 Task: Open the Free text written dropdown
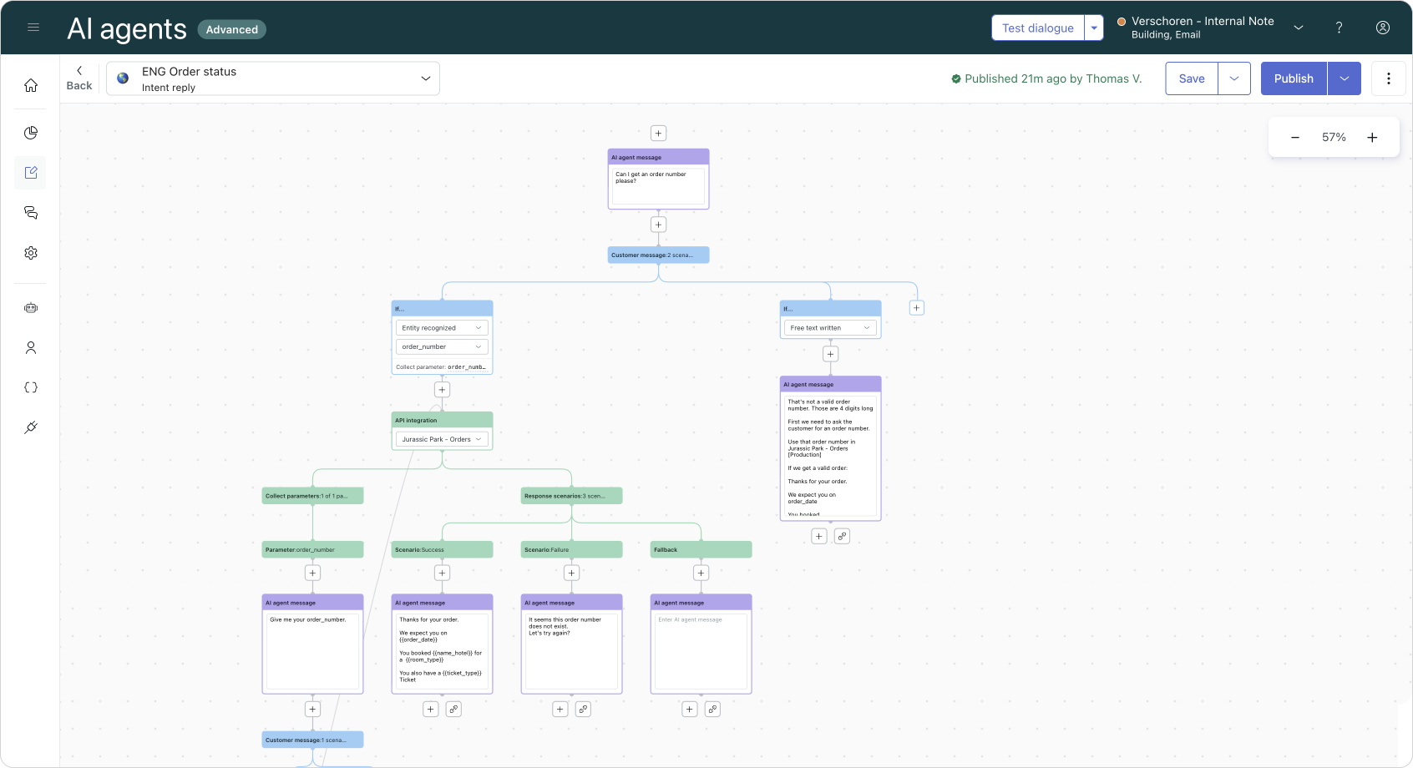click(830, 328)
